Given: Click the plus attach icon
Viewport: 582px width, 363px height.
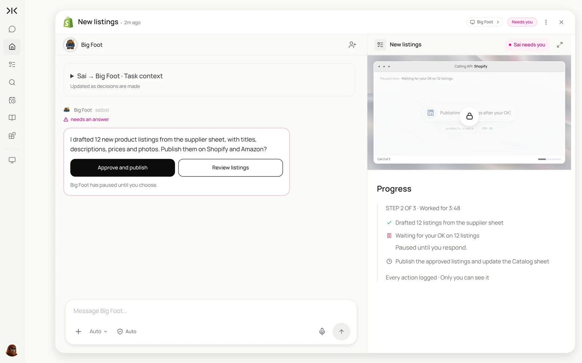Looking at the screenshot, I should 78,331.
